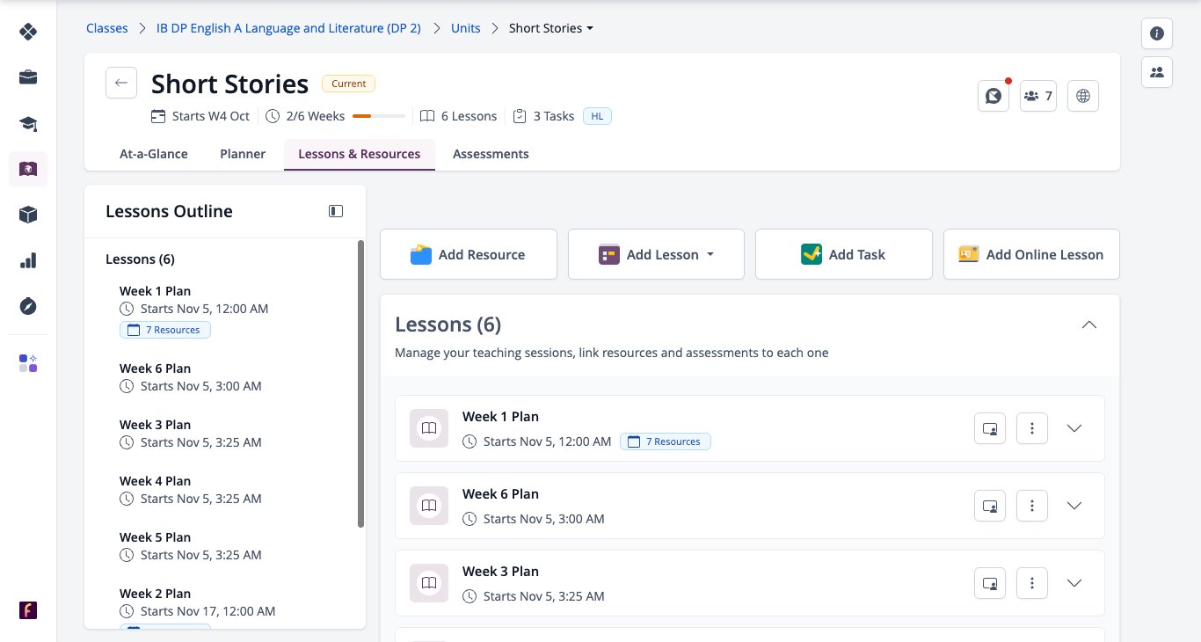Click the briefcase icon in left sidebar

(x=28, y=77)
